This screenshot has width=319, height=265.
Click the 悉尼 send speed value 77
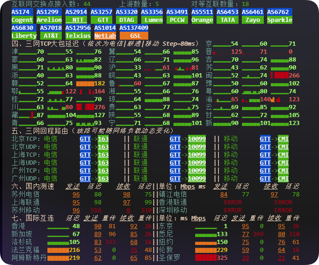click(245, 234)
